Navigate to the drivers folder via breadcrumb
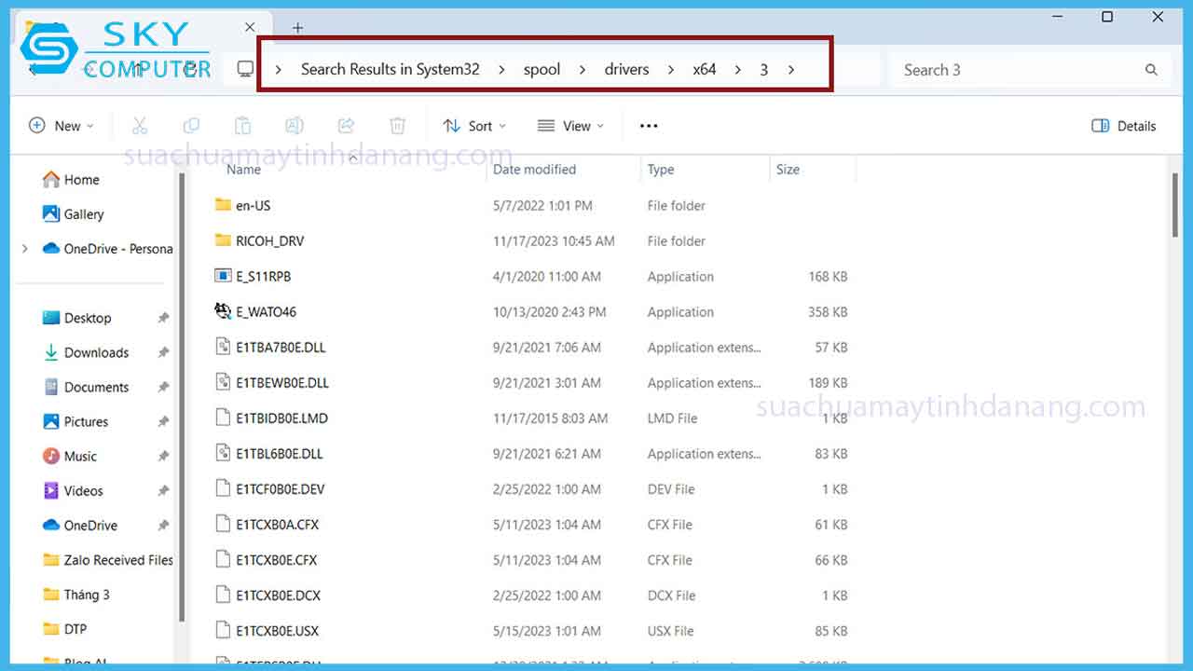The image size is (1193, 671). pos(625,69)
